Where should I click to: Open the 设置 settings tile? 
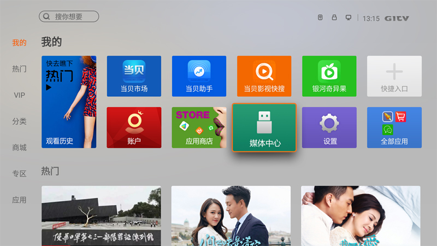click(x=329, y=127)
